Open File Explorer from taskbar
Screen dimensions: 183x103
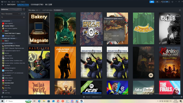44,101
